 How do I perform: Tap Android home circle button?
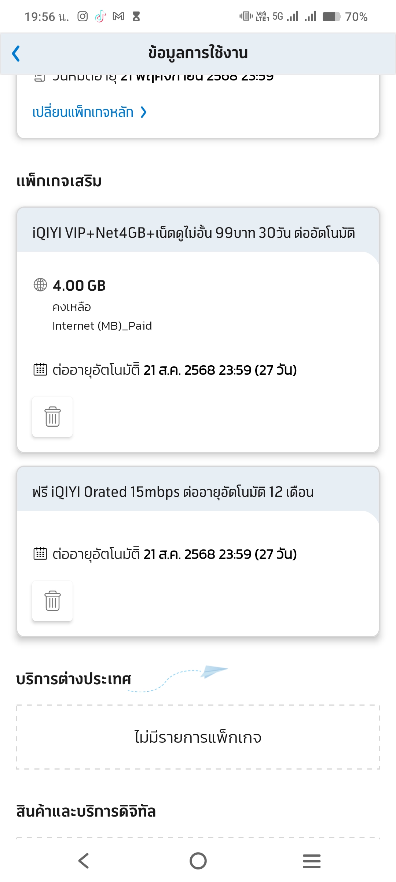click(198, 861)
